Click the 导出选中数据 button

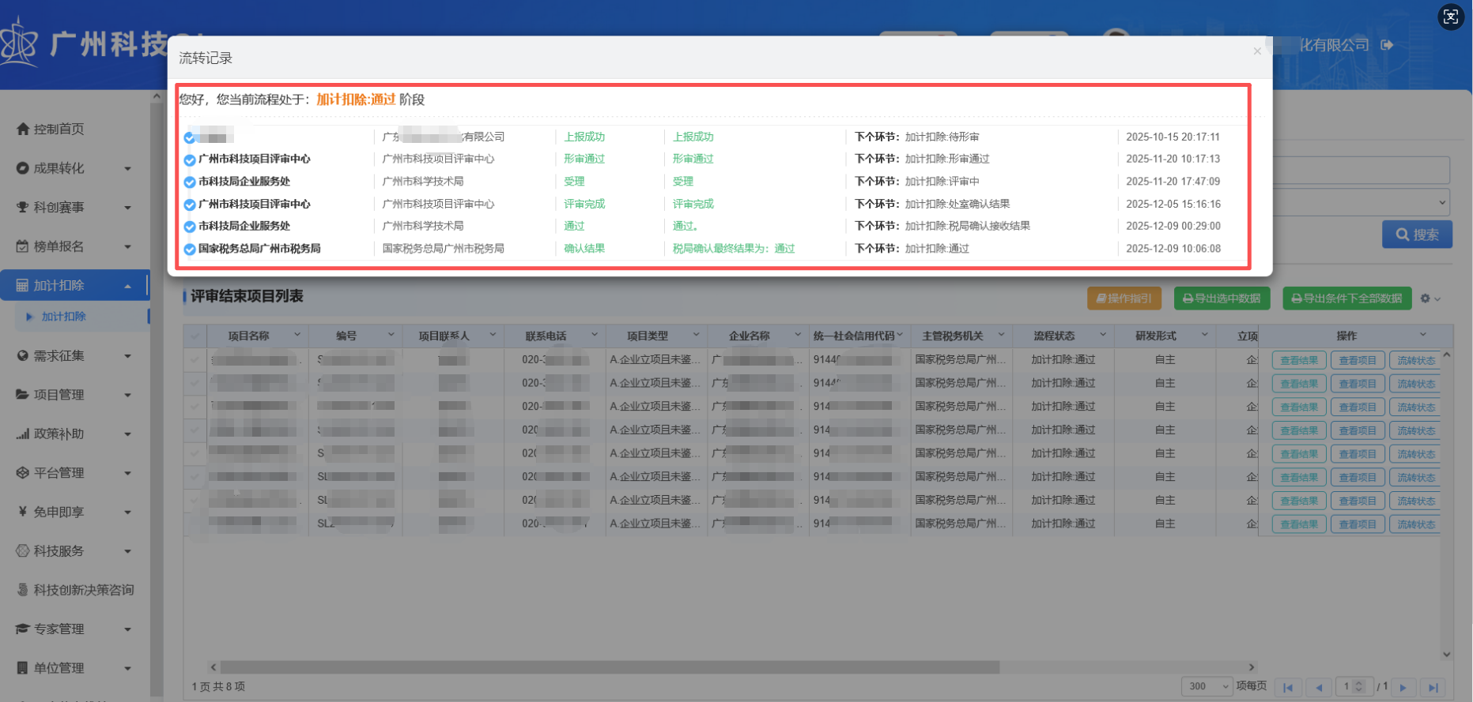[x=1222, y=298]
